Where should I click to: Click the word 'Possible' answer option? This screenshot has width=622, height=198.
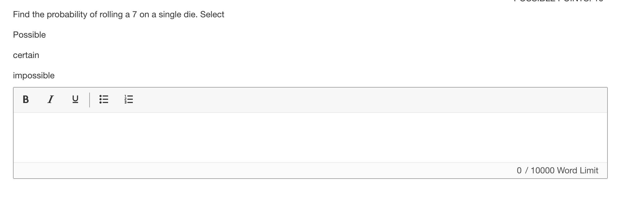point(29,35)
